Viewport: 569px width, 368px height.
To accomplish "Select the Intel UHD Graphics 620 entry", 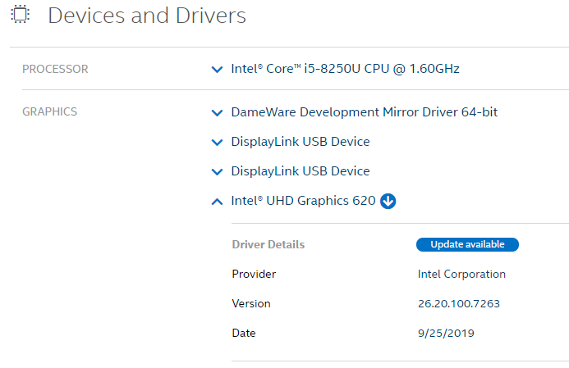I will pos(303,201).
